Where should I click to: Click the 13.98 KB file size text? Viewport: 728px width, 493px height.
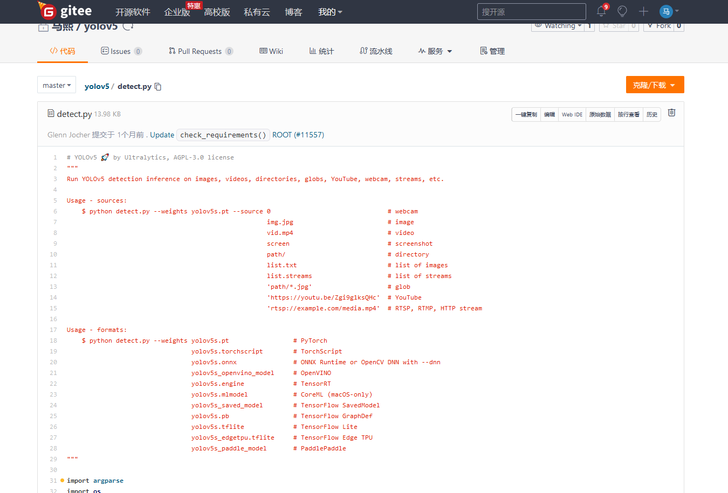click(107, 114)
